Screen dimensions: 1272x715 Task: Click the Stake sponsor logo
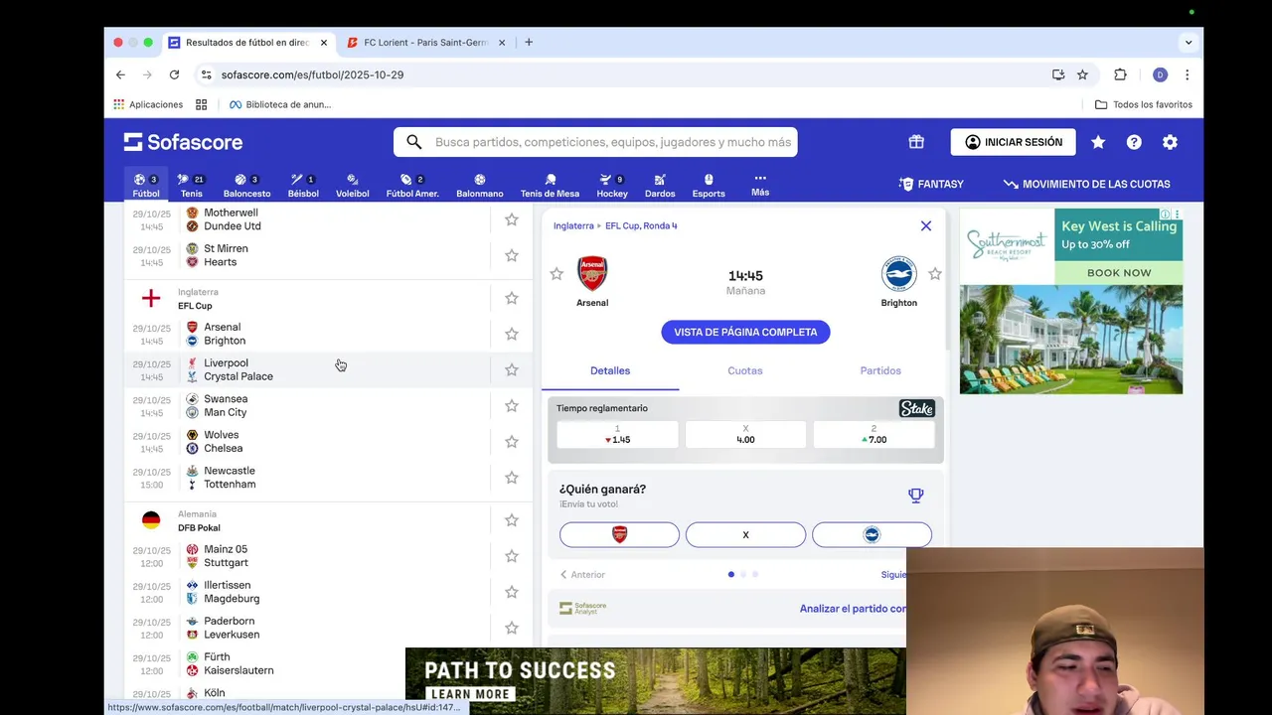pos(916,408)
